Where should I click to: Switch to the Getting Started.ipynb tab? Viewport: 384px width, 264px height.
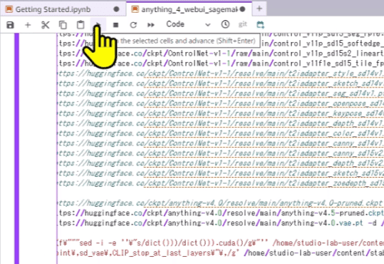click(x=63, y=9)
